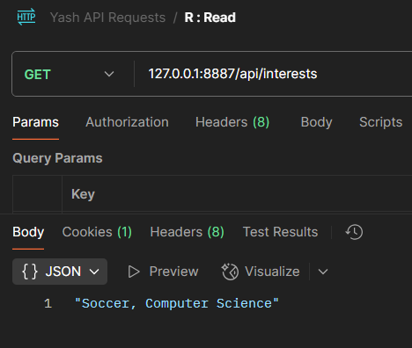Screen dimensions: 412x348
Task: Click the Yash API Requests breadcrumb
Action: pyautogui.click(x=107, y=18)
